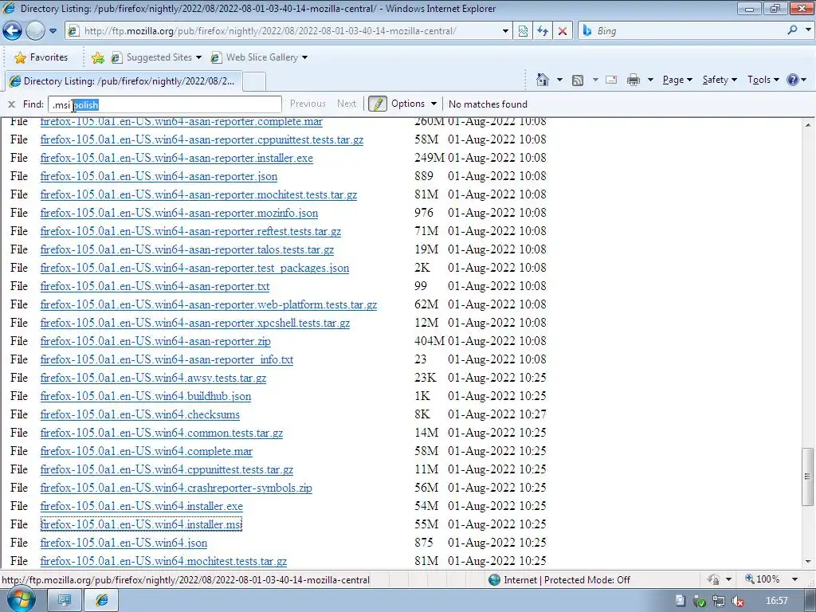Click the Feeds RSS icon
The height and width of the screenshot is (612, 816).
point(578,80)
